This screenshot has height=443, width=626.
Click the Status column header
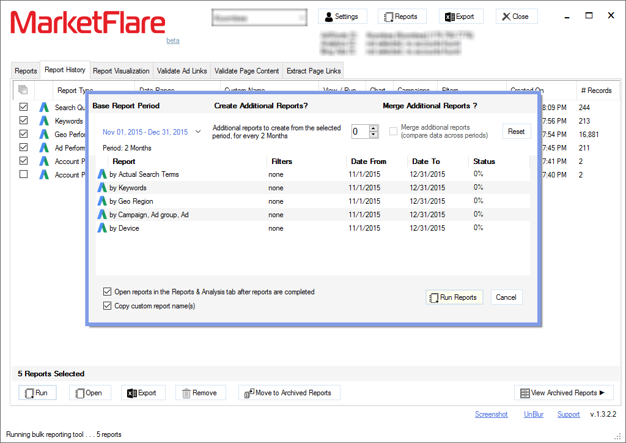point(499,162)
